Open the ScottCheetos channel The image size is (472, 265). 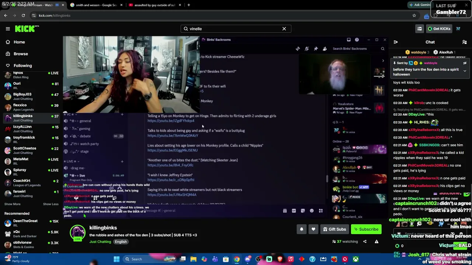coord(31,150)
